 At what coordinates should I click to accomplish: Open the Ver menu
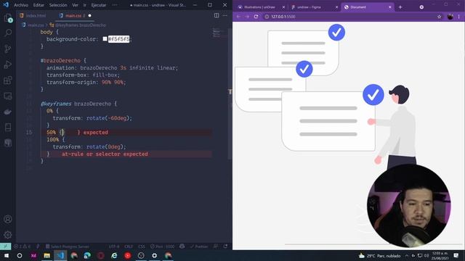tap(76, 5)
